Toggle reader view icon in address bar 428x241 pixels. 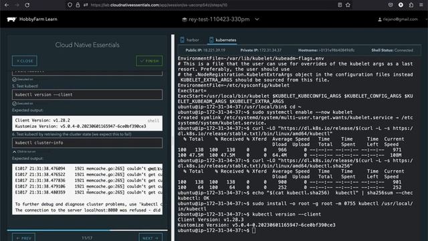tap(340, 5)
